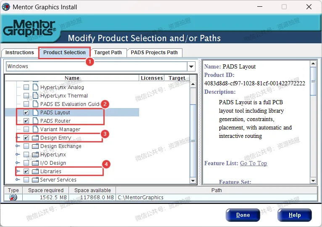Expand the Design Entry tree node
322x227 pixels.
click(18, 137)
